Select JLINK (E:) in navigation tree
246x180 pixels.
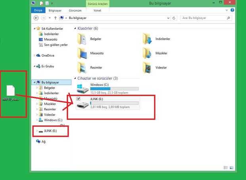pos(50,131)
